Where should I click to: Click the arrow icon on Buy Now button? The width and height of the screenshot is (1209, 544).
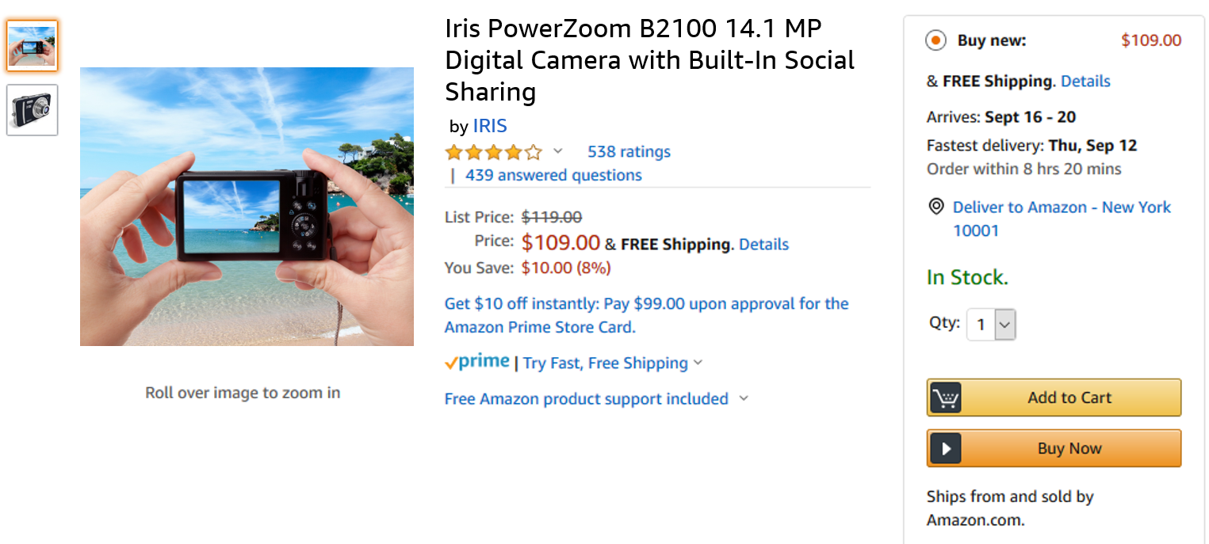pyautogui.click(x=944, y=447)
